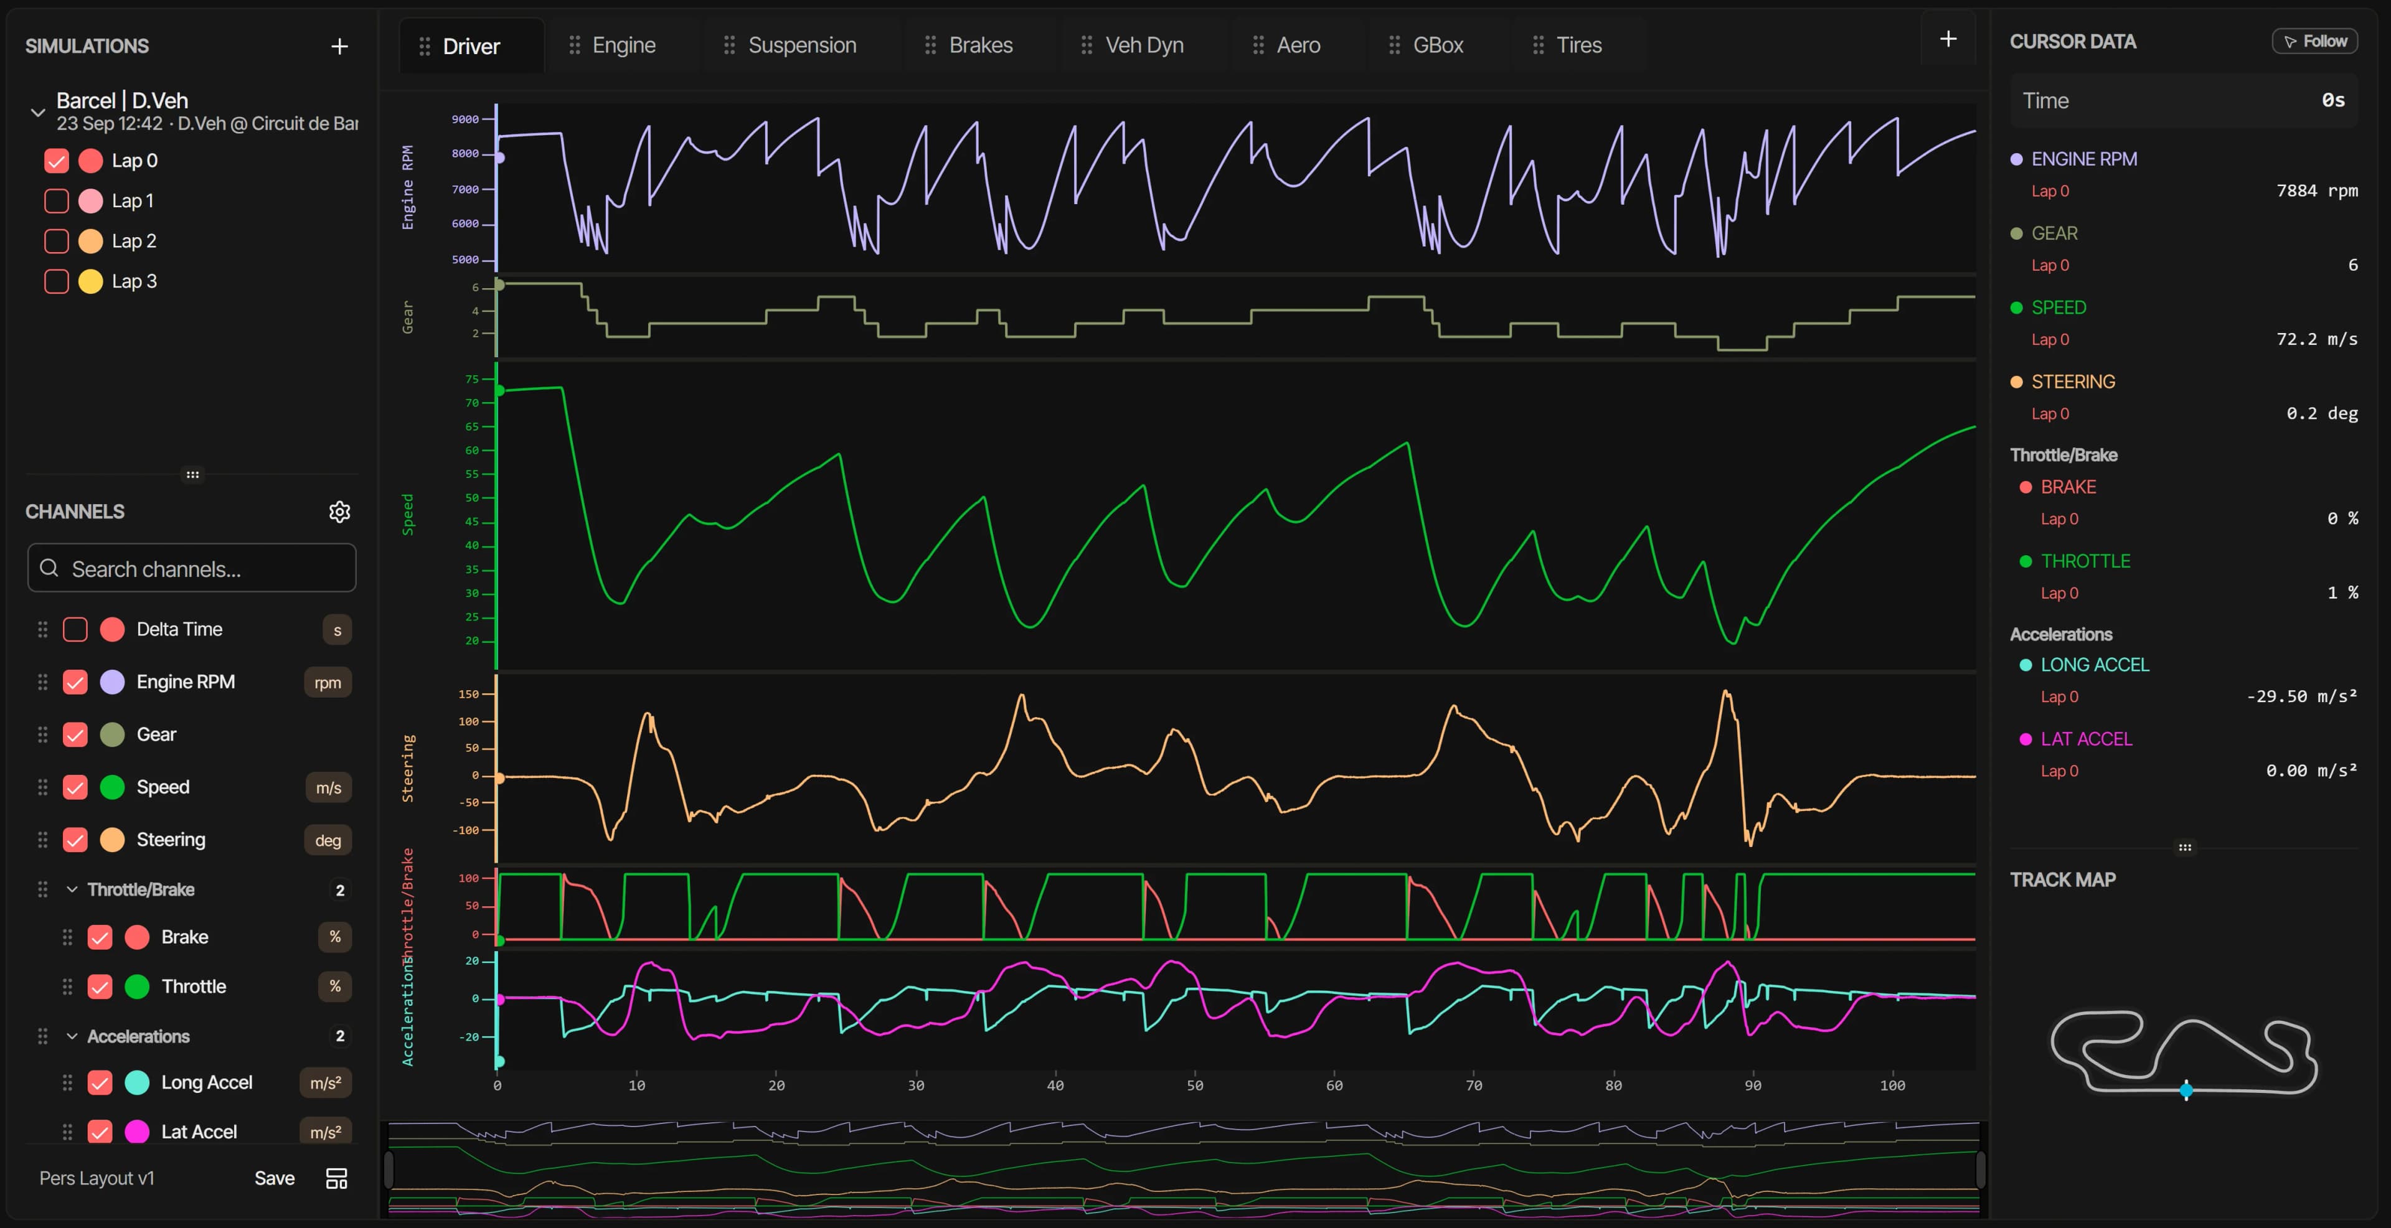This screenshot has width=2391, height=1228.
Task: Grab the drag handle of Gear channel
Action: point(42,734)
